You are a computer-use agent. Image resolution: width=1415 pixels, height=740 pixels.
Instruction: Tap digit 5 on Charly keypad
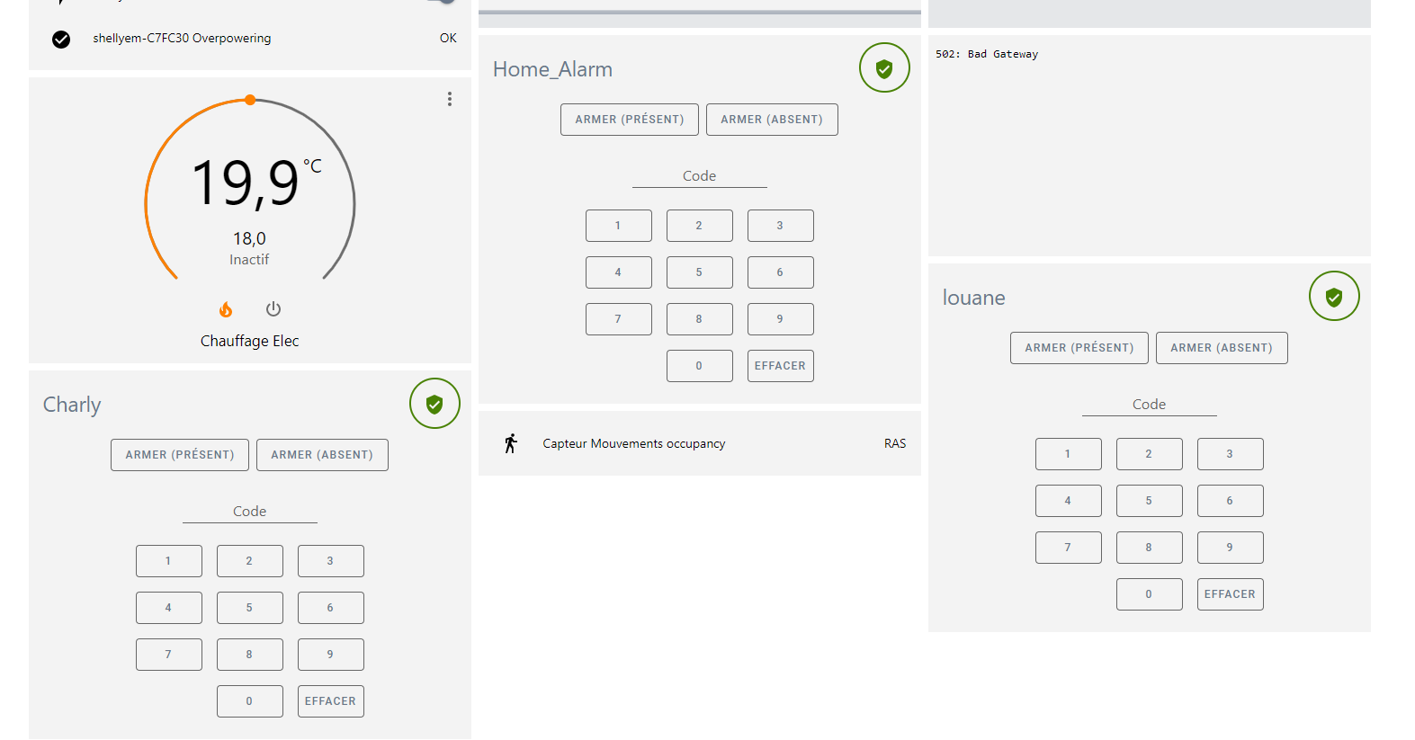(250, 608)
